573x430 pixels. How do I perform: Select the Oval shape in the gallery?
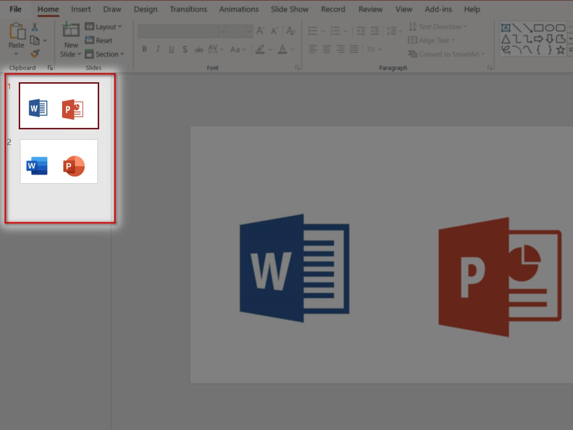click(550, 28)
